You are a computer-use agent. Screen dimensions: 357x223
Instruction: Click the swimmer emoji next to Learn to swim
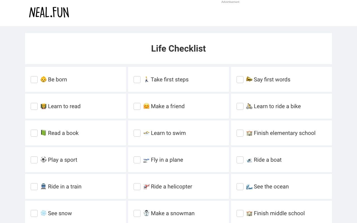pos(146,133)
